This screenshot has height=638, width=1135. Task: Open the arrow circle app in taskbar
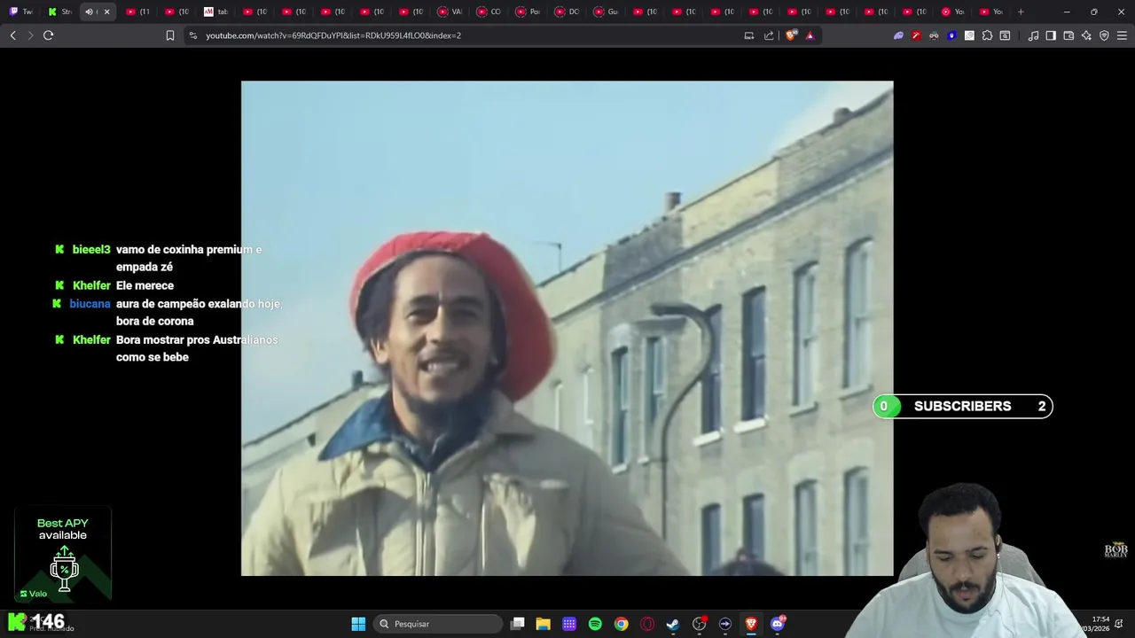click(725, 624)
